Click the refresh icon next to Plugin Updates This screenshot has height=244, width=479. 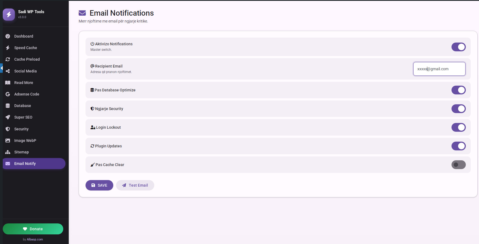92,146
